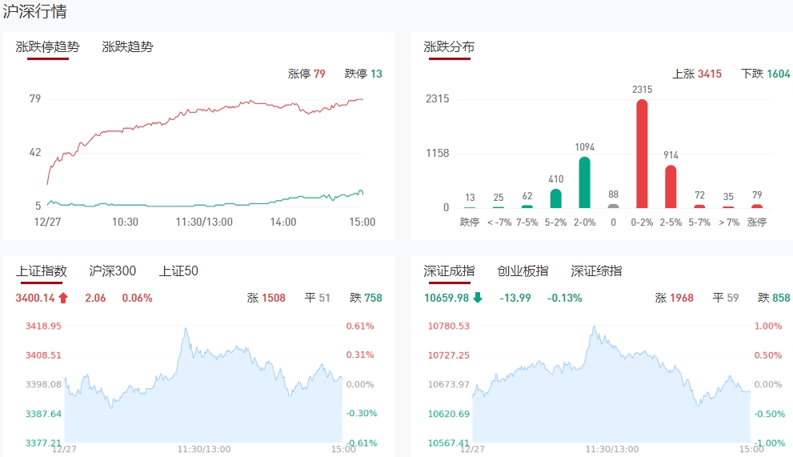Click red up arrow beside 3400.14
This screenshot has height=457, width=793.
click(x=64, y=299)
